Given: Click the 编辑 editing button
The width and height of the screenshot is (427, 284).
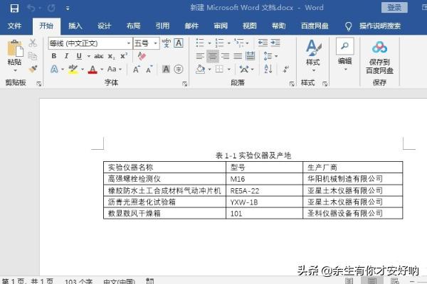Looking at the screenshot, I should click(x=344, y=53).
